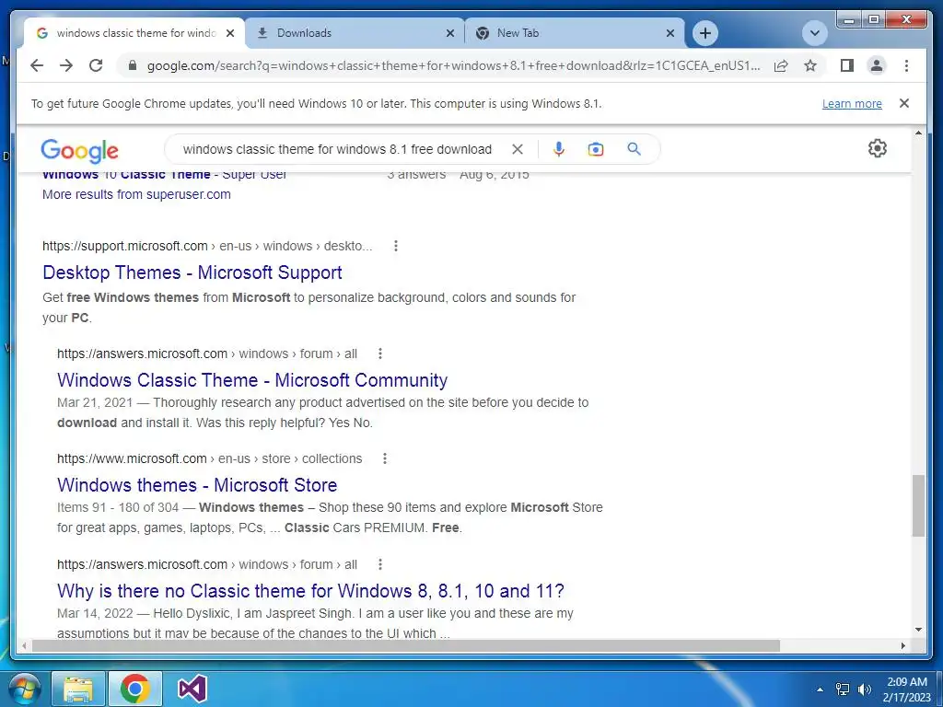Open the Learn more link
The width and height of the screenshot is (943, 707).
[x=852, y=104]
